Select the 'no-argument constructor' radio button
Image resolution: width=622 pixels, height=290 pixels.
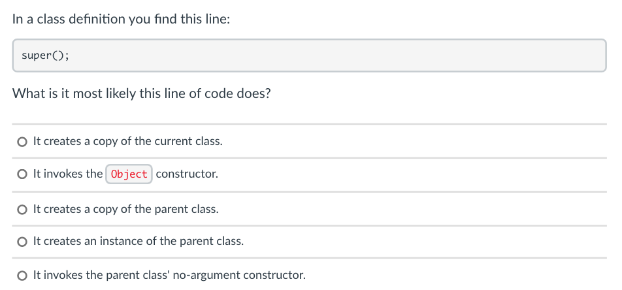click(x=22, y=276)
